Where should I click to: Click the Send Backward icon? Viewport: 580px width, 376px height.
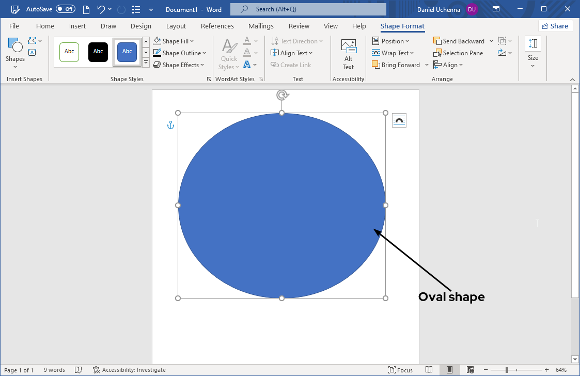click(437, 41)
